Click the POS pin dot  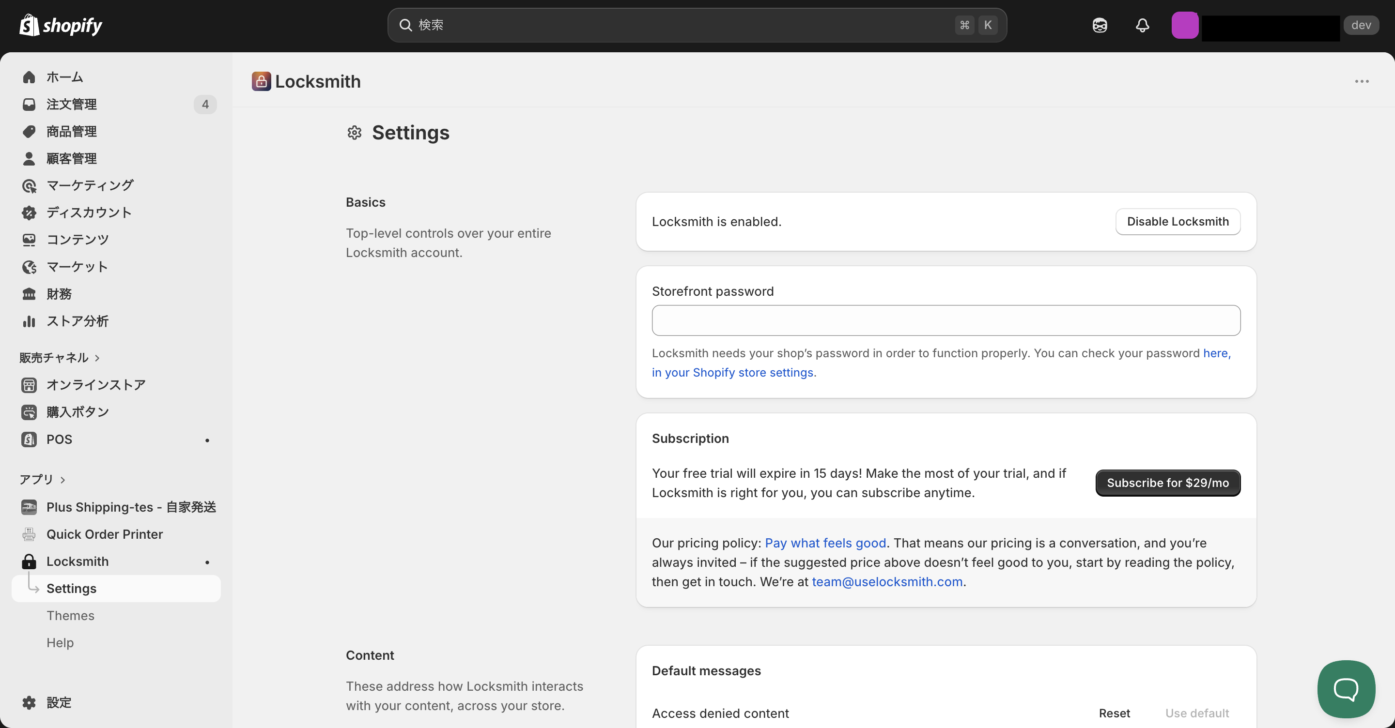207,440
